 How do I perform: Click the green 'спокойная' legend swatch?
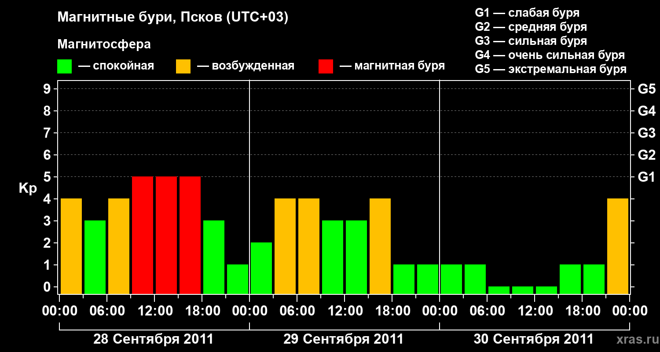64,66
